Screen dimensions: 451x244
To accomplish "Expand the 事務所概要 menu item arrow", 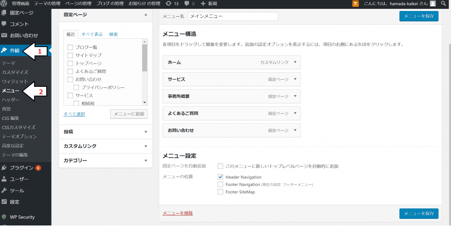I will tap(295, 96).
